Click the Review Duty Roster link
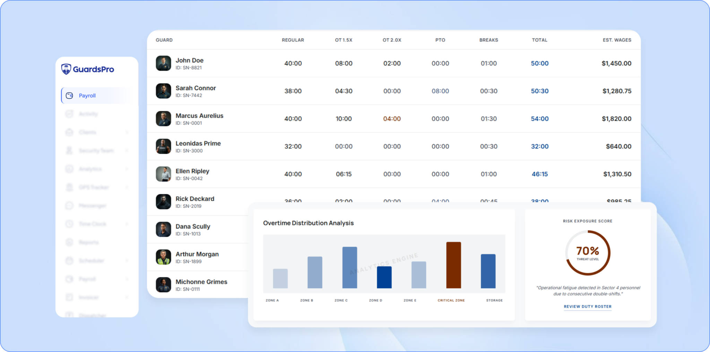Image resolution: width=710 pixels, height=352 pixels. pyautogui.click(x=587, y=307)
